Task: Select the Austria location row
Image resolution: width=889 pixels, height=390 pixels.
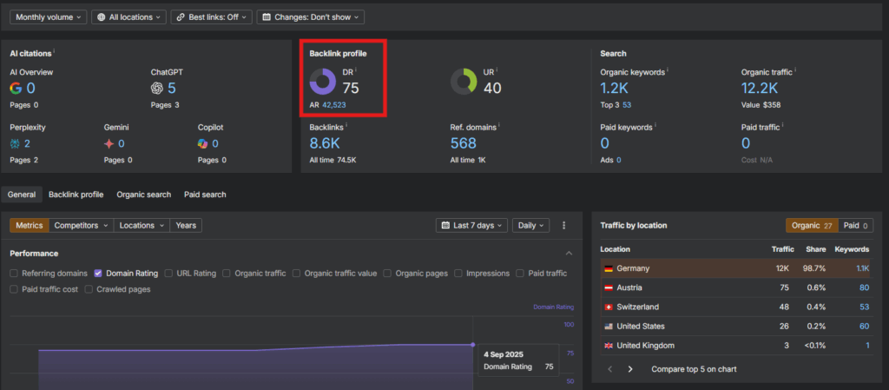Action: (737, 288)
